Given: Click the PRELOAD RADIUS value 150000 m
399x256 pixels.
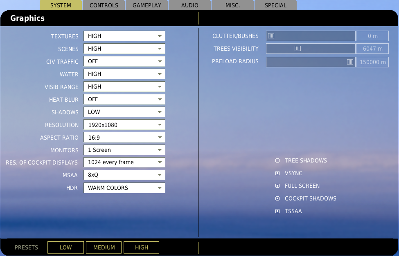Looking at the screenshot, I should 372,62.
